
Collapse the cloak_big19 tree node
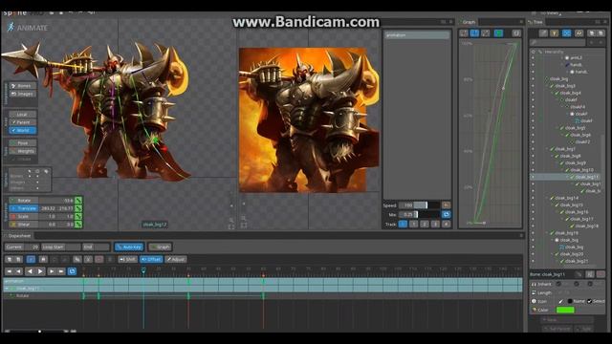547,233
